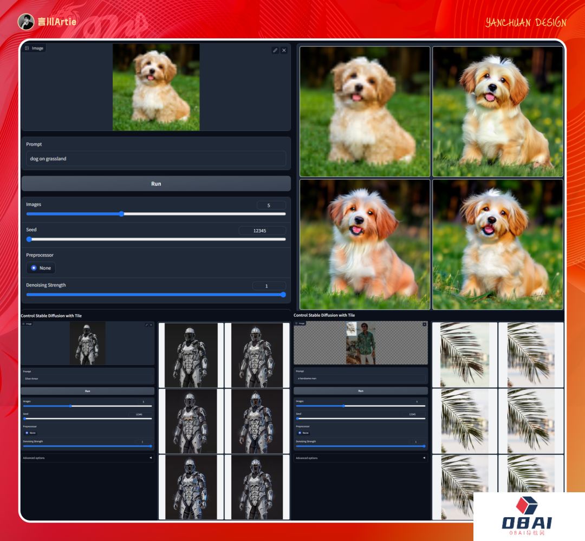Open the top-right generated dog output image
585x541 pixels.
tap(498, 112)
